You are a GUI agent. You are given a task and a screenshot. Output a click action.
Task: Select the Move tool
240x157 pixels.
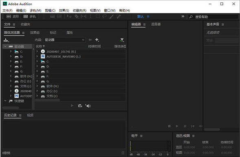69,16
